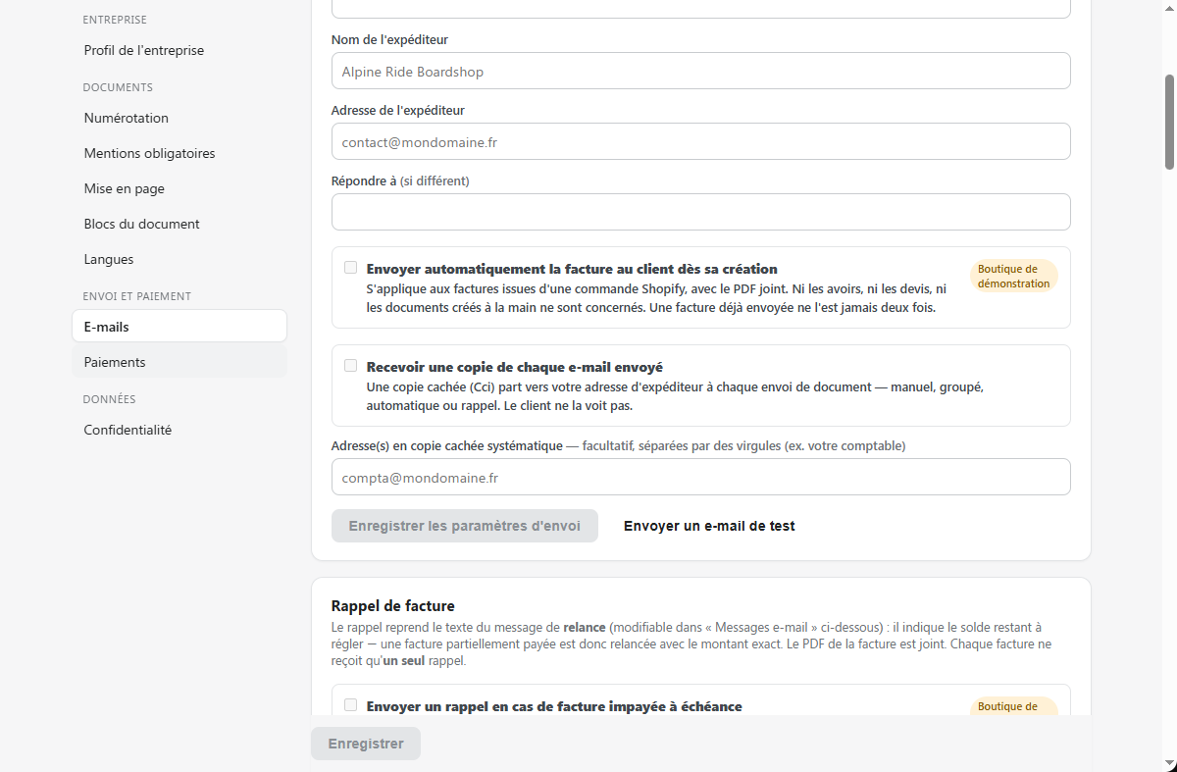
Task: Click the page vertical scrollbar thumb
Action: [x=1169, y=122]
